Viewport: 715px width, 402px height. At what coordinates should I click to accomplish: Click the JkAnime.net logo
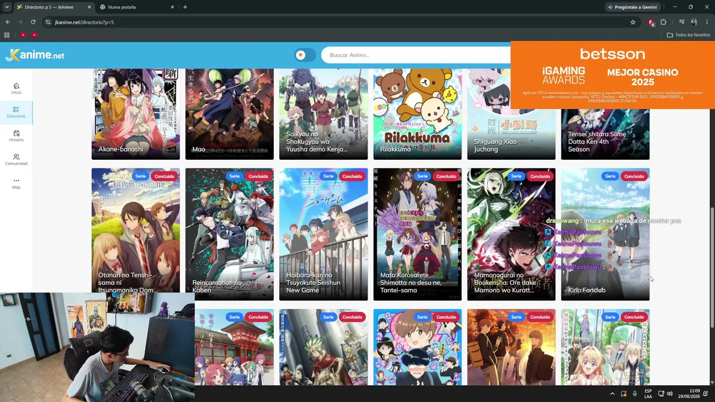tap(35, 55)
